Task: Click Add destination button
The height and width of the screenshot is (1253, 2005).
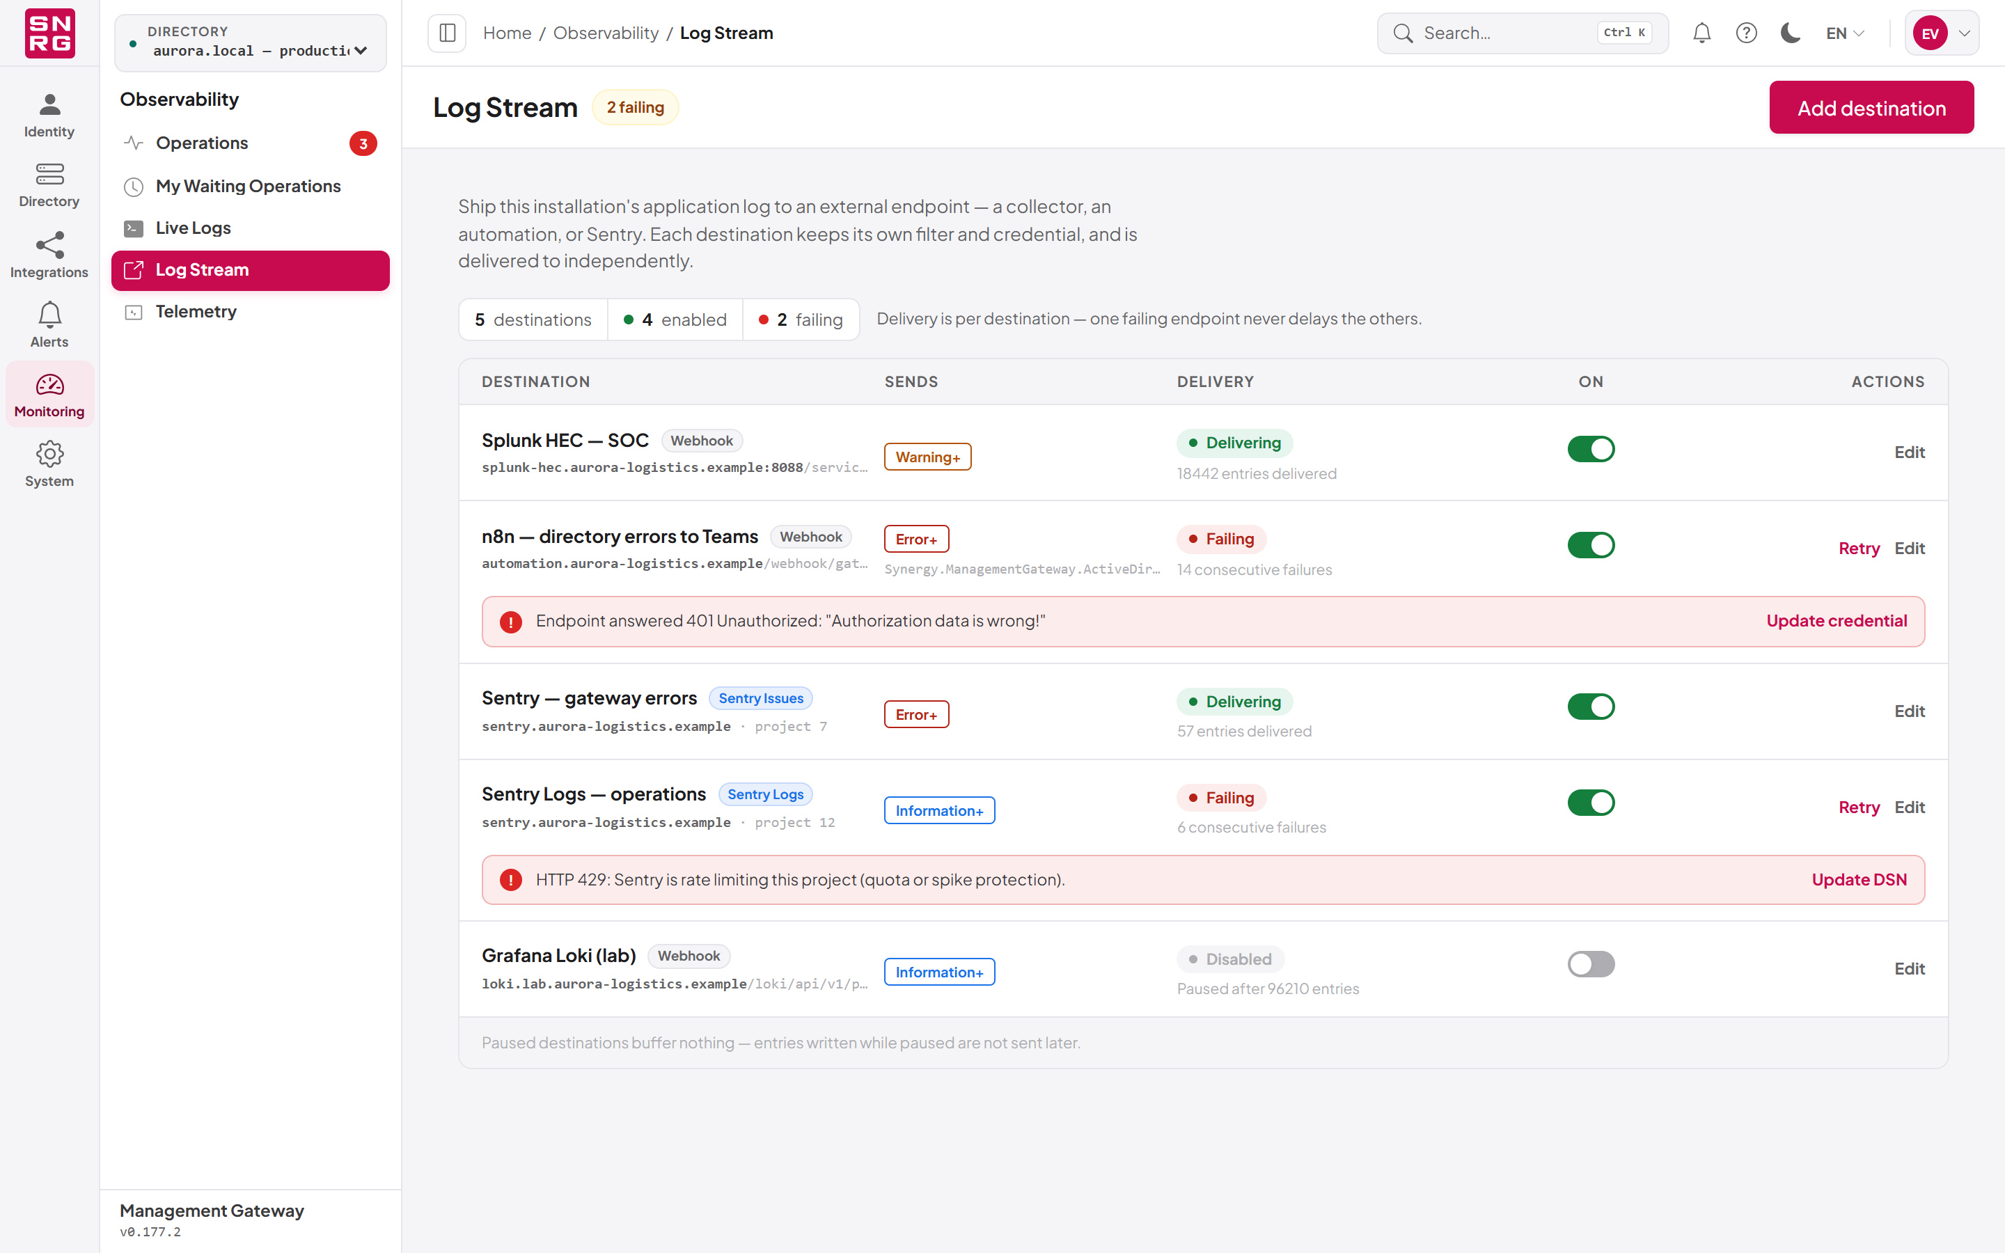Action: click(1871, 108)
